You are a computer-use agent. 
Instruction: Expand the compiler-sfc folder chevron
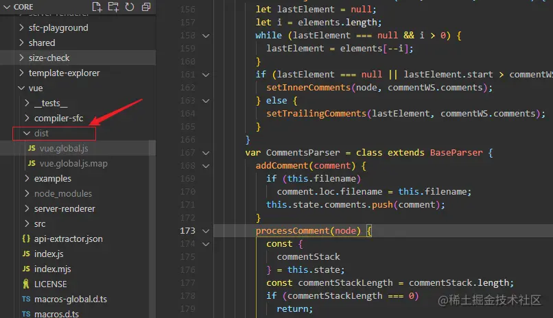coord(27,119)
